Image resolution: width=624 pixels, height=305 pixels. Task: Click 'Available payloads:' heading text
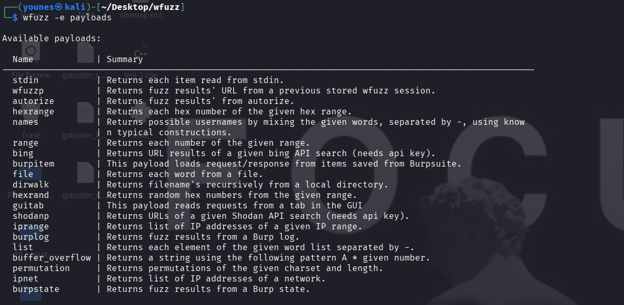click(52, 38)
